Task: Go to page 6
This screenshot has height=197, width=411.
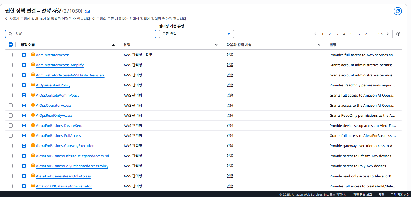Action: tap(359, 34)
